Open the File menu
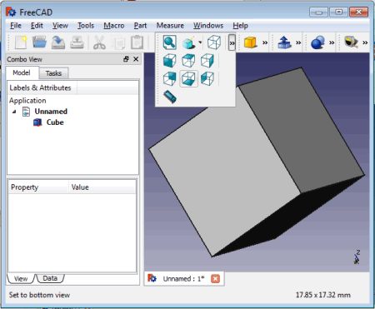The width and height of the screenshot is (375, 309). tap(16, 26)
